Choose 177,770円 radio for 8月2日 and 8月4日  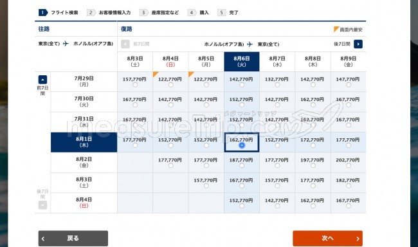tap(170, 166)
